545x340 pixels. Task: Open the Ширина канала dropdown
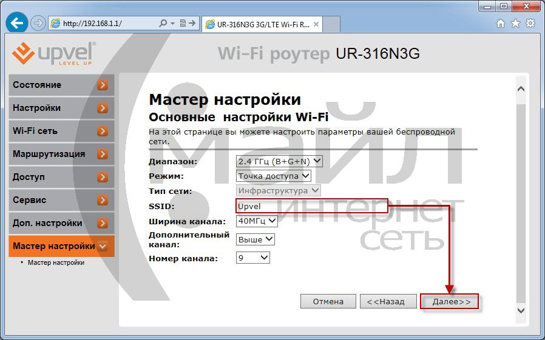[257, 221]
